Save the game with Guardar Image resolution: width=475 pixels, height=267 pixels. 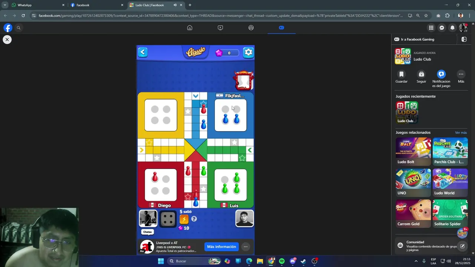click(x=402, y=77)
